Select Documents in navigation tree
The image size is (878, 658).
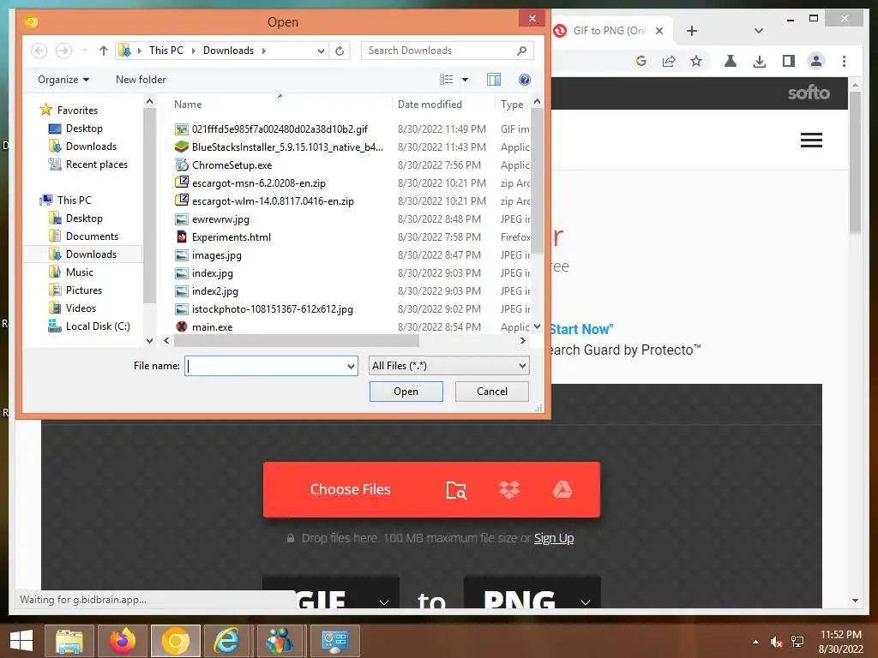tap(92, 236)
